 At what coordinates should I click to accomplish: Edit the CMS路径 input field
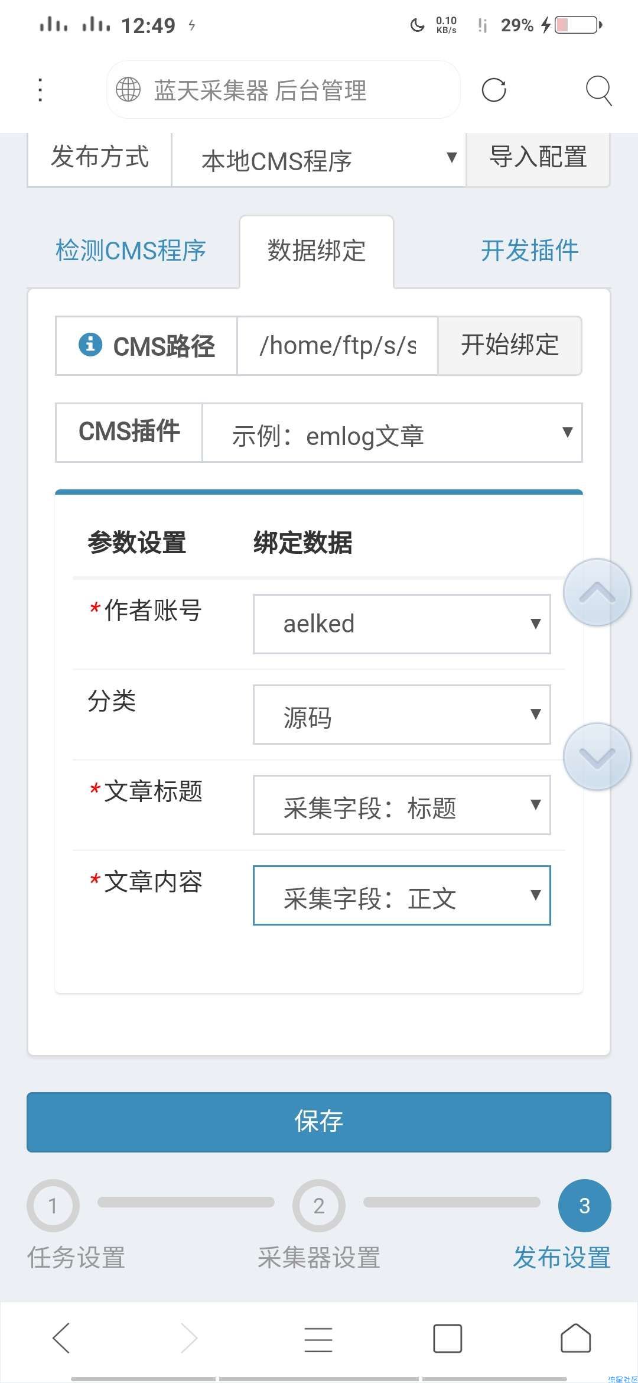337,346
